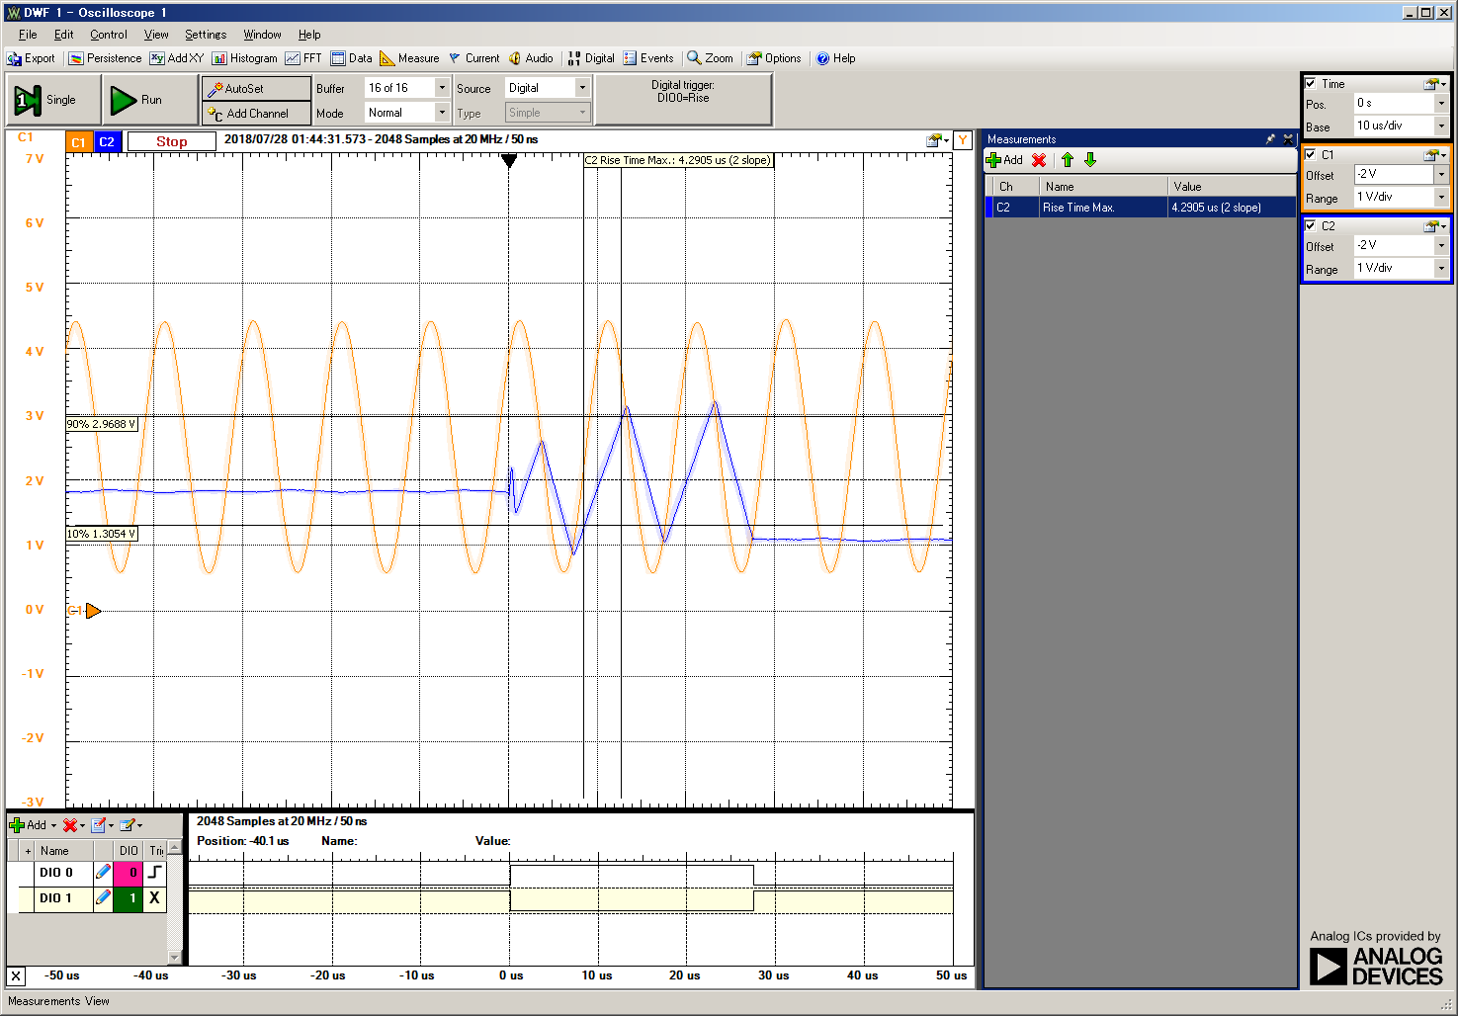Open the Settings menu
1458x1016 pixels.
pos(206,35)
